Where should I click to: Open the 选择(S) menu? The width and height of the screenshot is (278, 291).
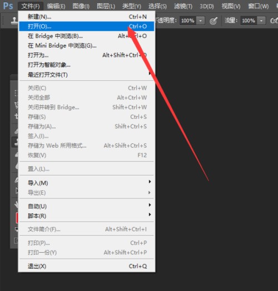(x=157, y=6)
